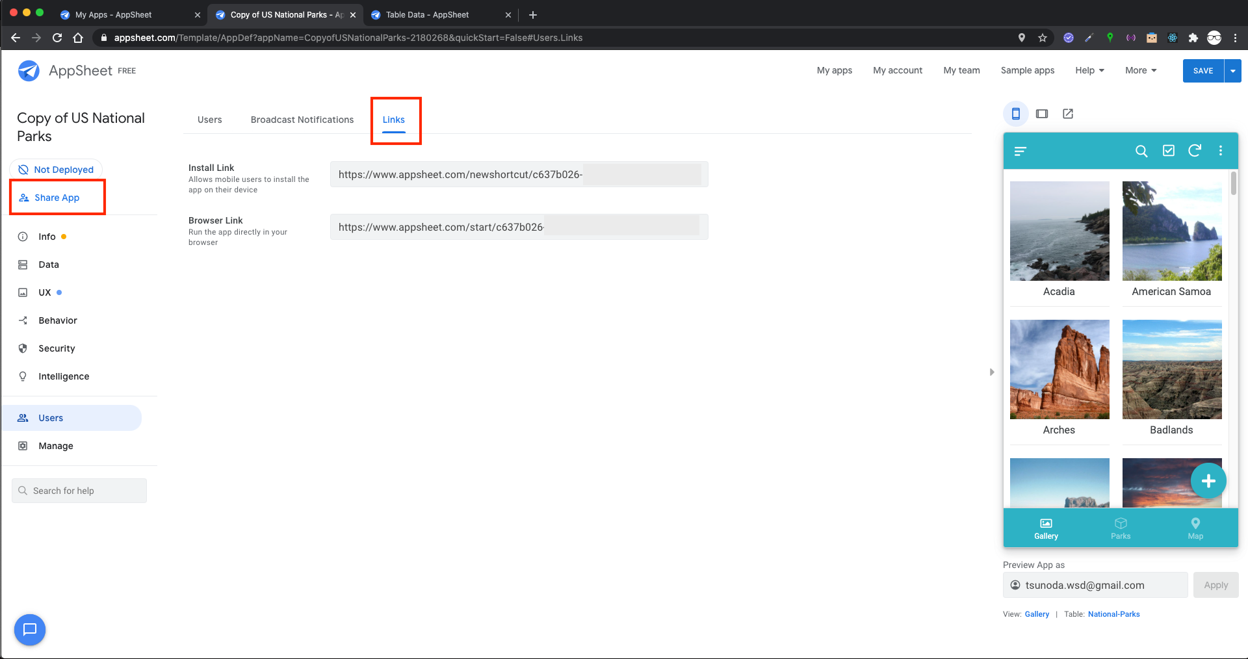The height and width of the screenshot is (659, 1248).
Task: Open Data section in sidebar
Action: point(49,265)
